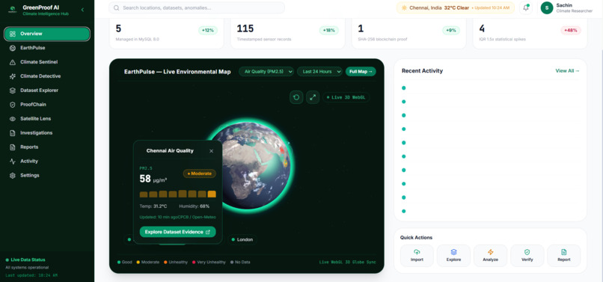Open Air Quality (PM2.5) dropdown

click(x=266, y=72)
